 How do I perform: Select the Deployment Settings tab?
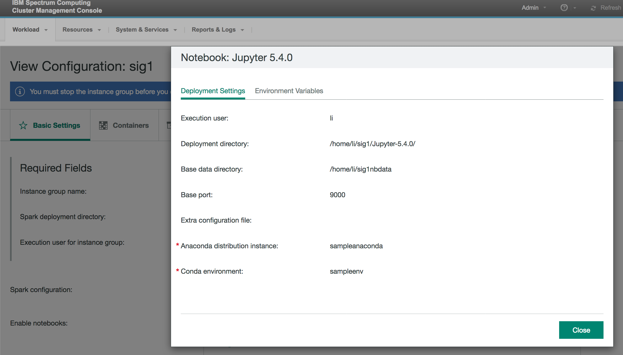(213, 91)
